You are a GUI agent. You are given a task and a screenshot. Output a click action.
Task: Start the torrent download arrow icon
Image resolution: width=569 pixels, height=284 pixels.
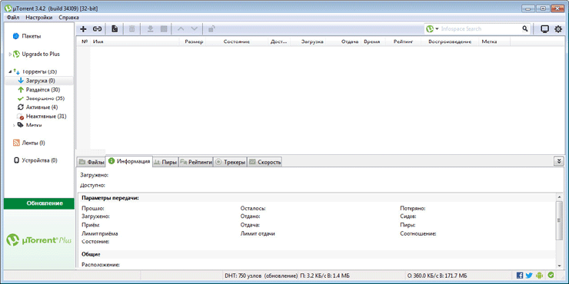click(x=150, y=29)
